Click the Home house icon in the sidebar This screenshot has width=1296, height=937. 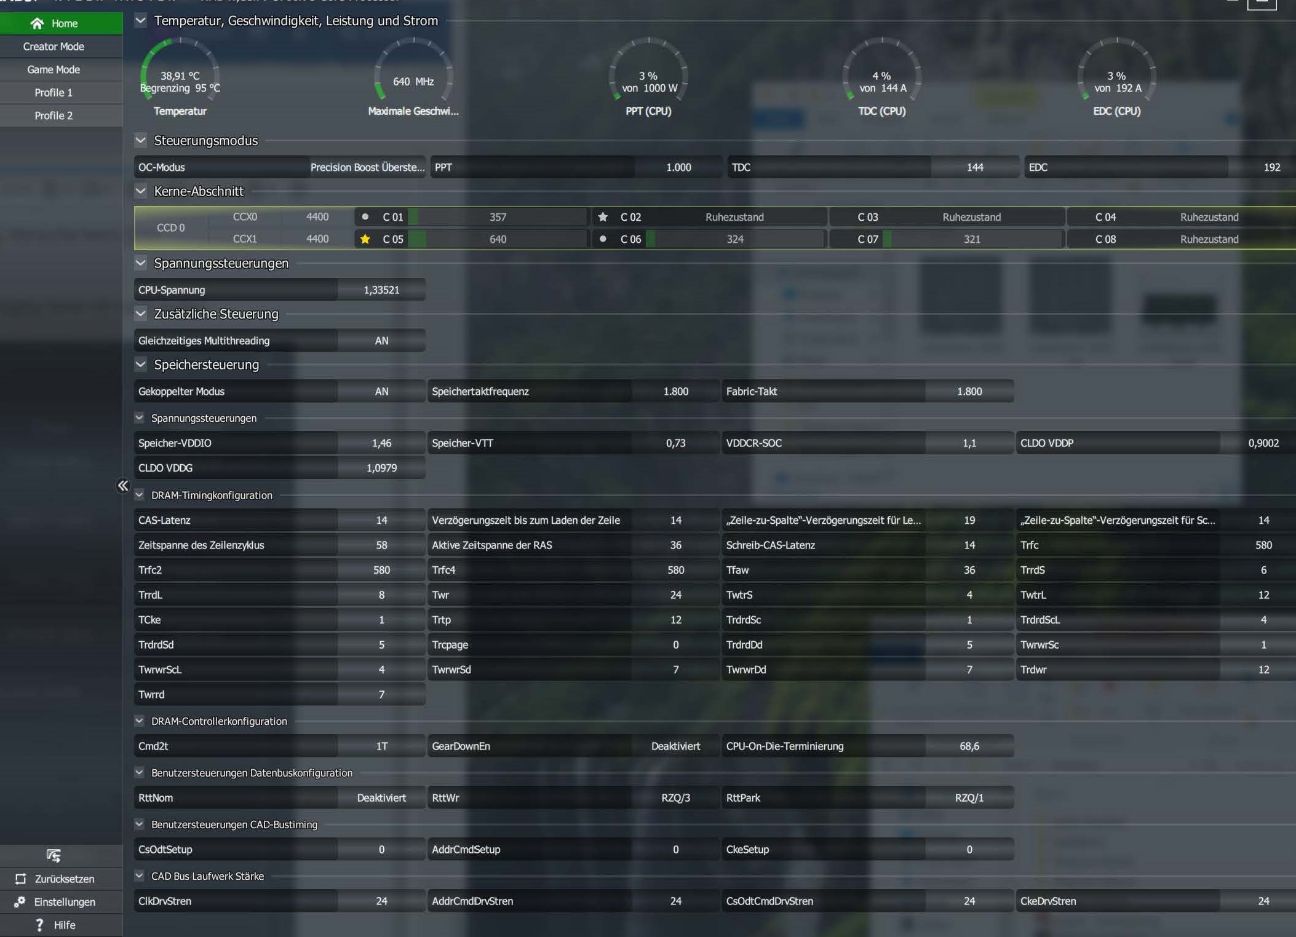[37, 23]
